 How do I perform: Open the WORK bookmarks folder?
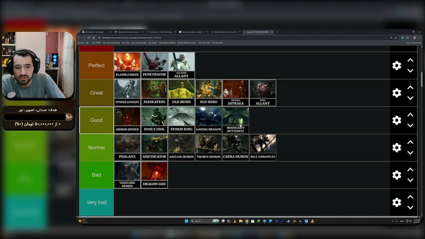click(x=97, y=43)
